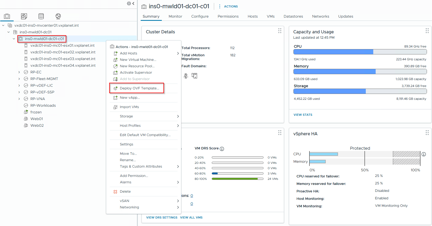Click the navigator settings gear icon
The height and width of the screenshot is (226, 432).
tap(129, 3)
